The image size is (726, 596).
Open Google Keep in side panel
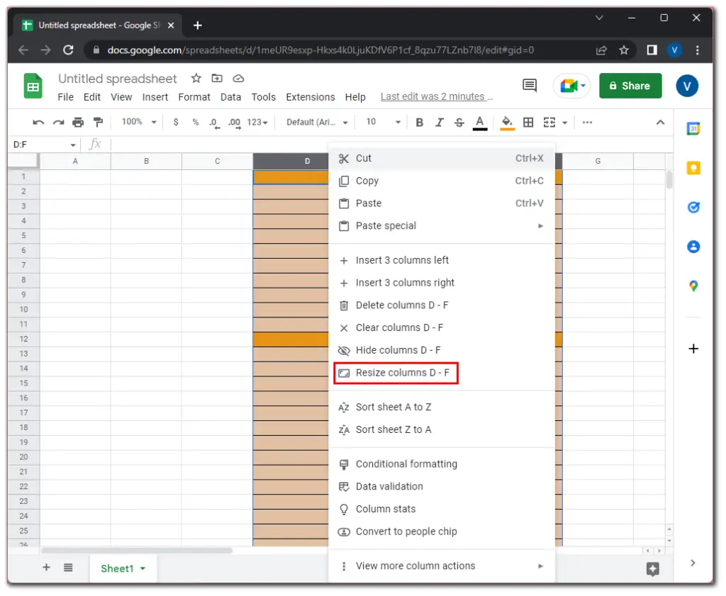pos(693,168)
